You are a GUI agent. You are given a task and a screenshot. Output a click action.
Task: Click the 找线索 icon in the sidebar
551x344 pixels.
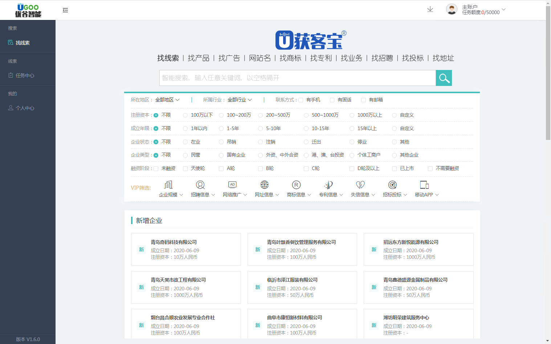pyautogui.click(x=11, y=42)
